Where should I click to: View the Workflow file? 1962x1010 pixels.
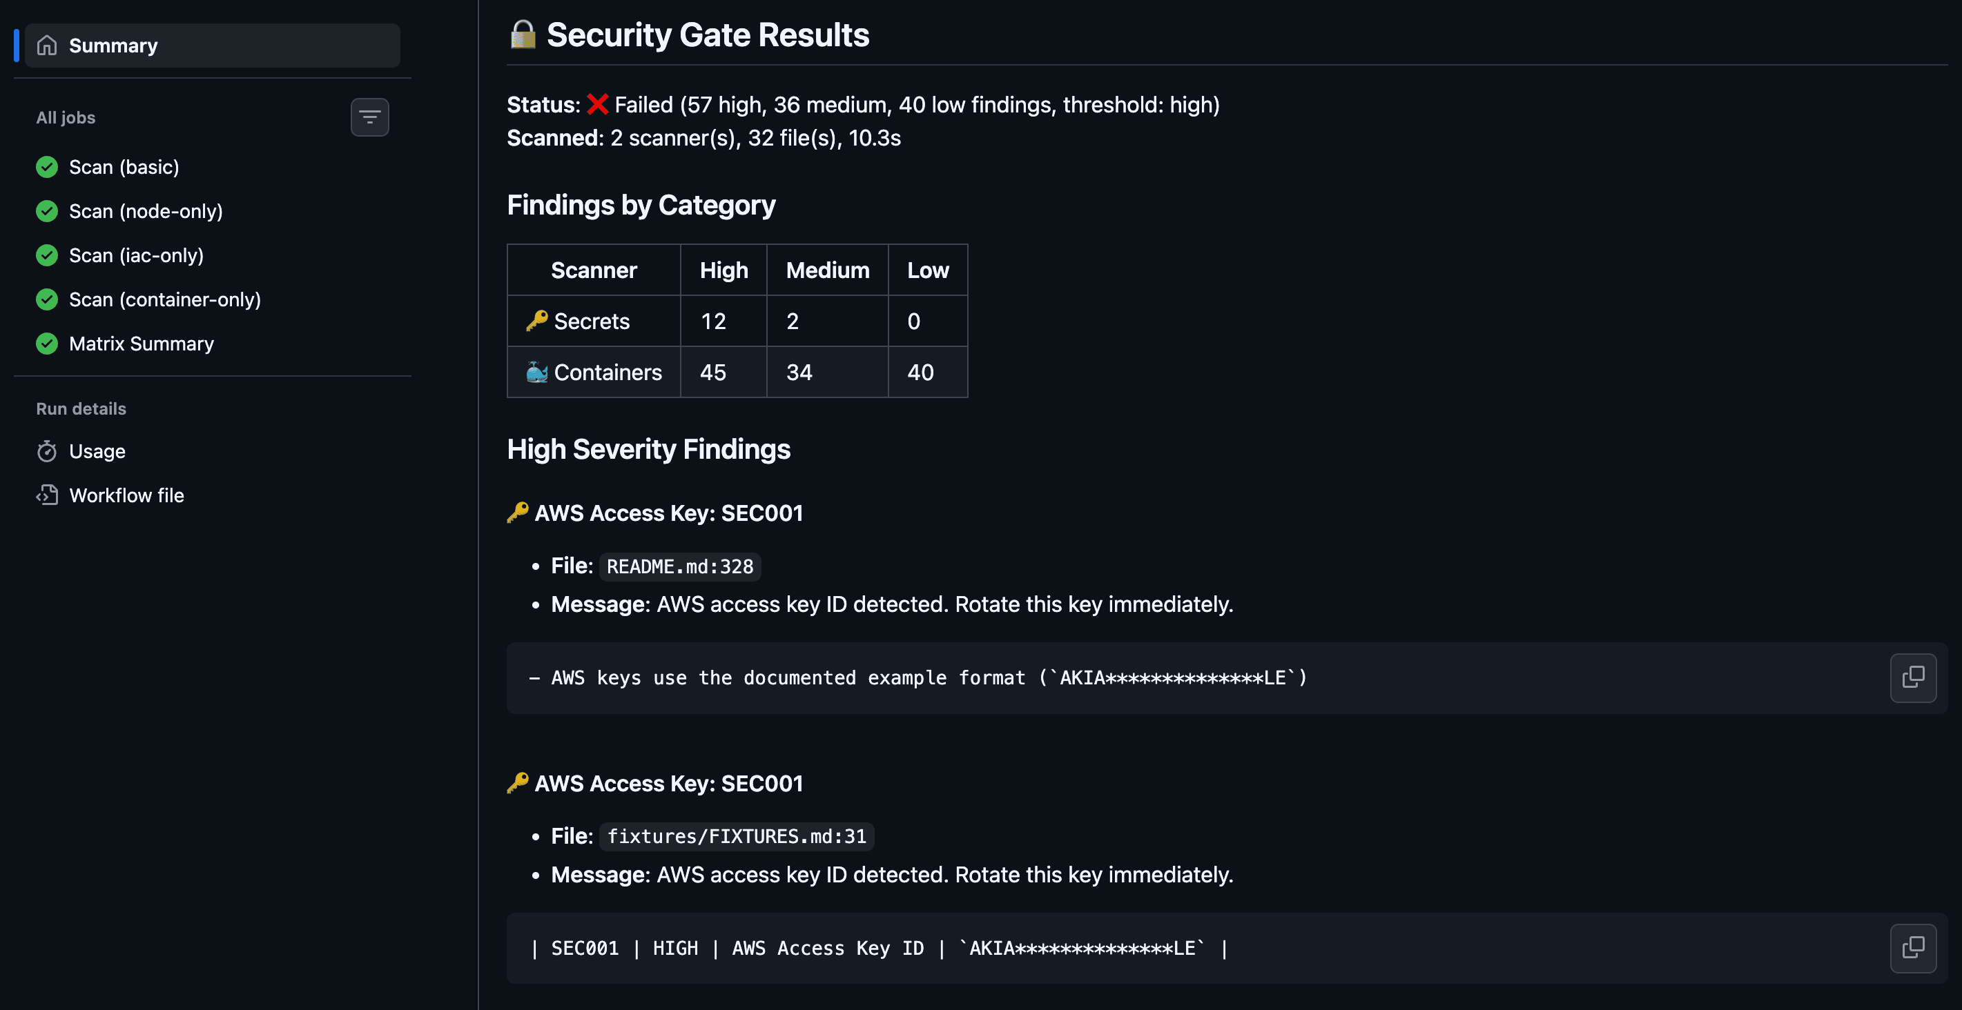click(126, 495)
